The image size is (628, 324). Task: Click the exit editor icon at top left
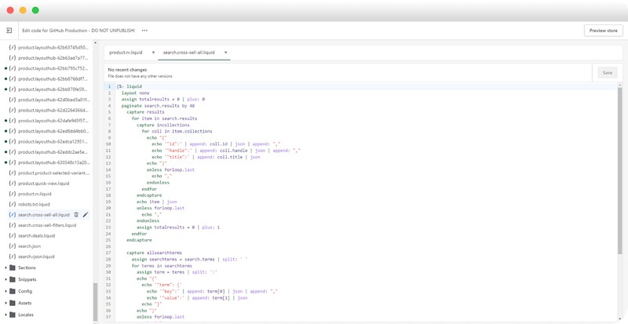pyautogui.click(x=9, y=31)
